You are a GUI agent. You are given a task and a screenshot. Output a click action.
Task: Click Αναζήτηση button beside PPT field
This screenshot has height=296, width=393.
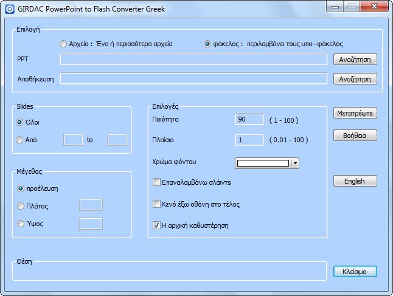pyautogui.click(x=355, y=60)
